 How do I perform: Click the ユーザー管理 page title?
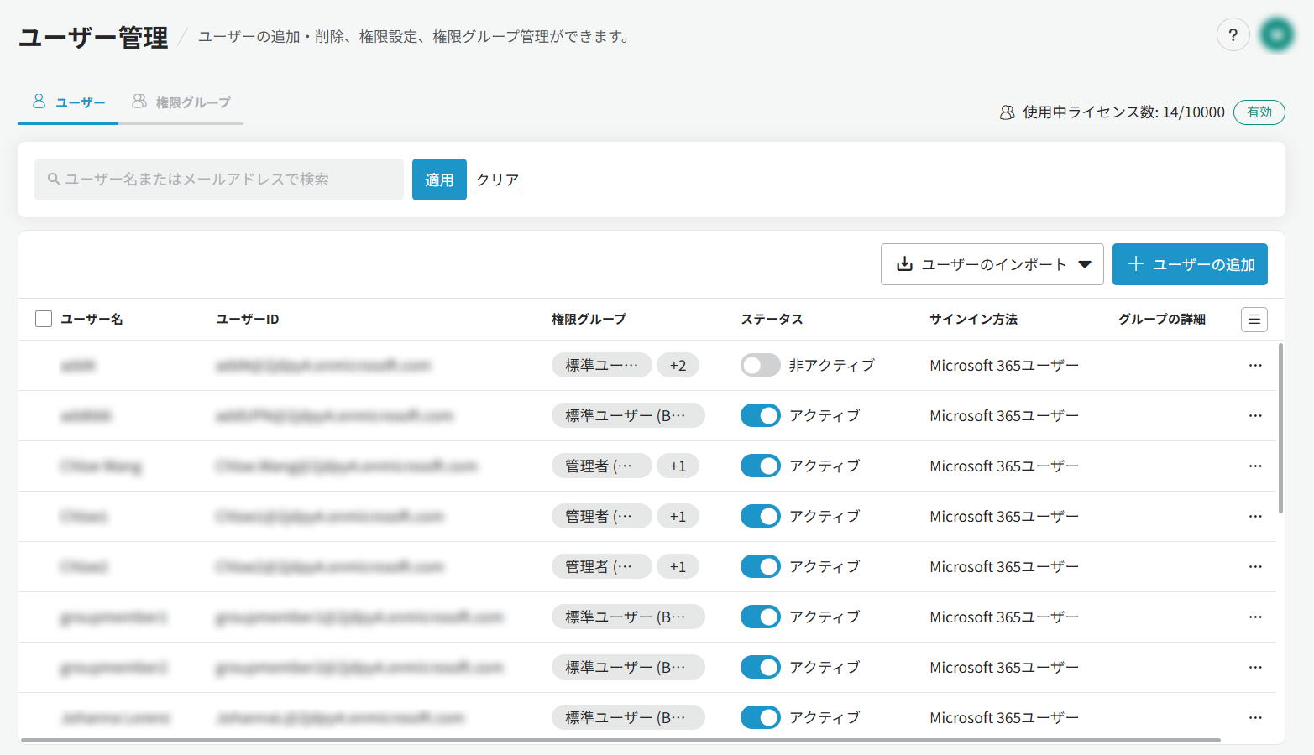coord(93,37)
